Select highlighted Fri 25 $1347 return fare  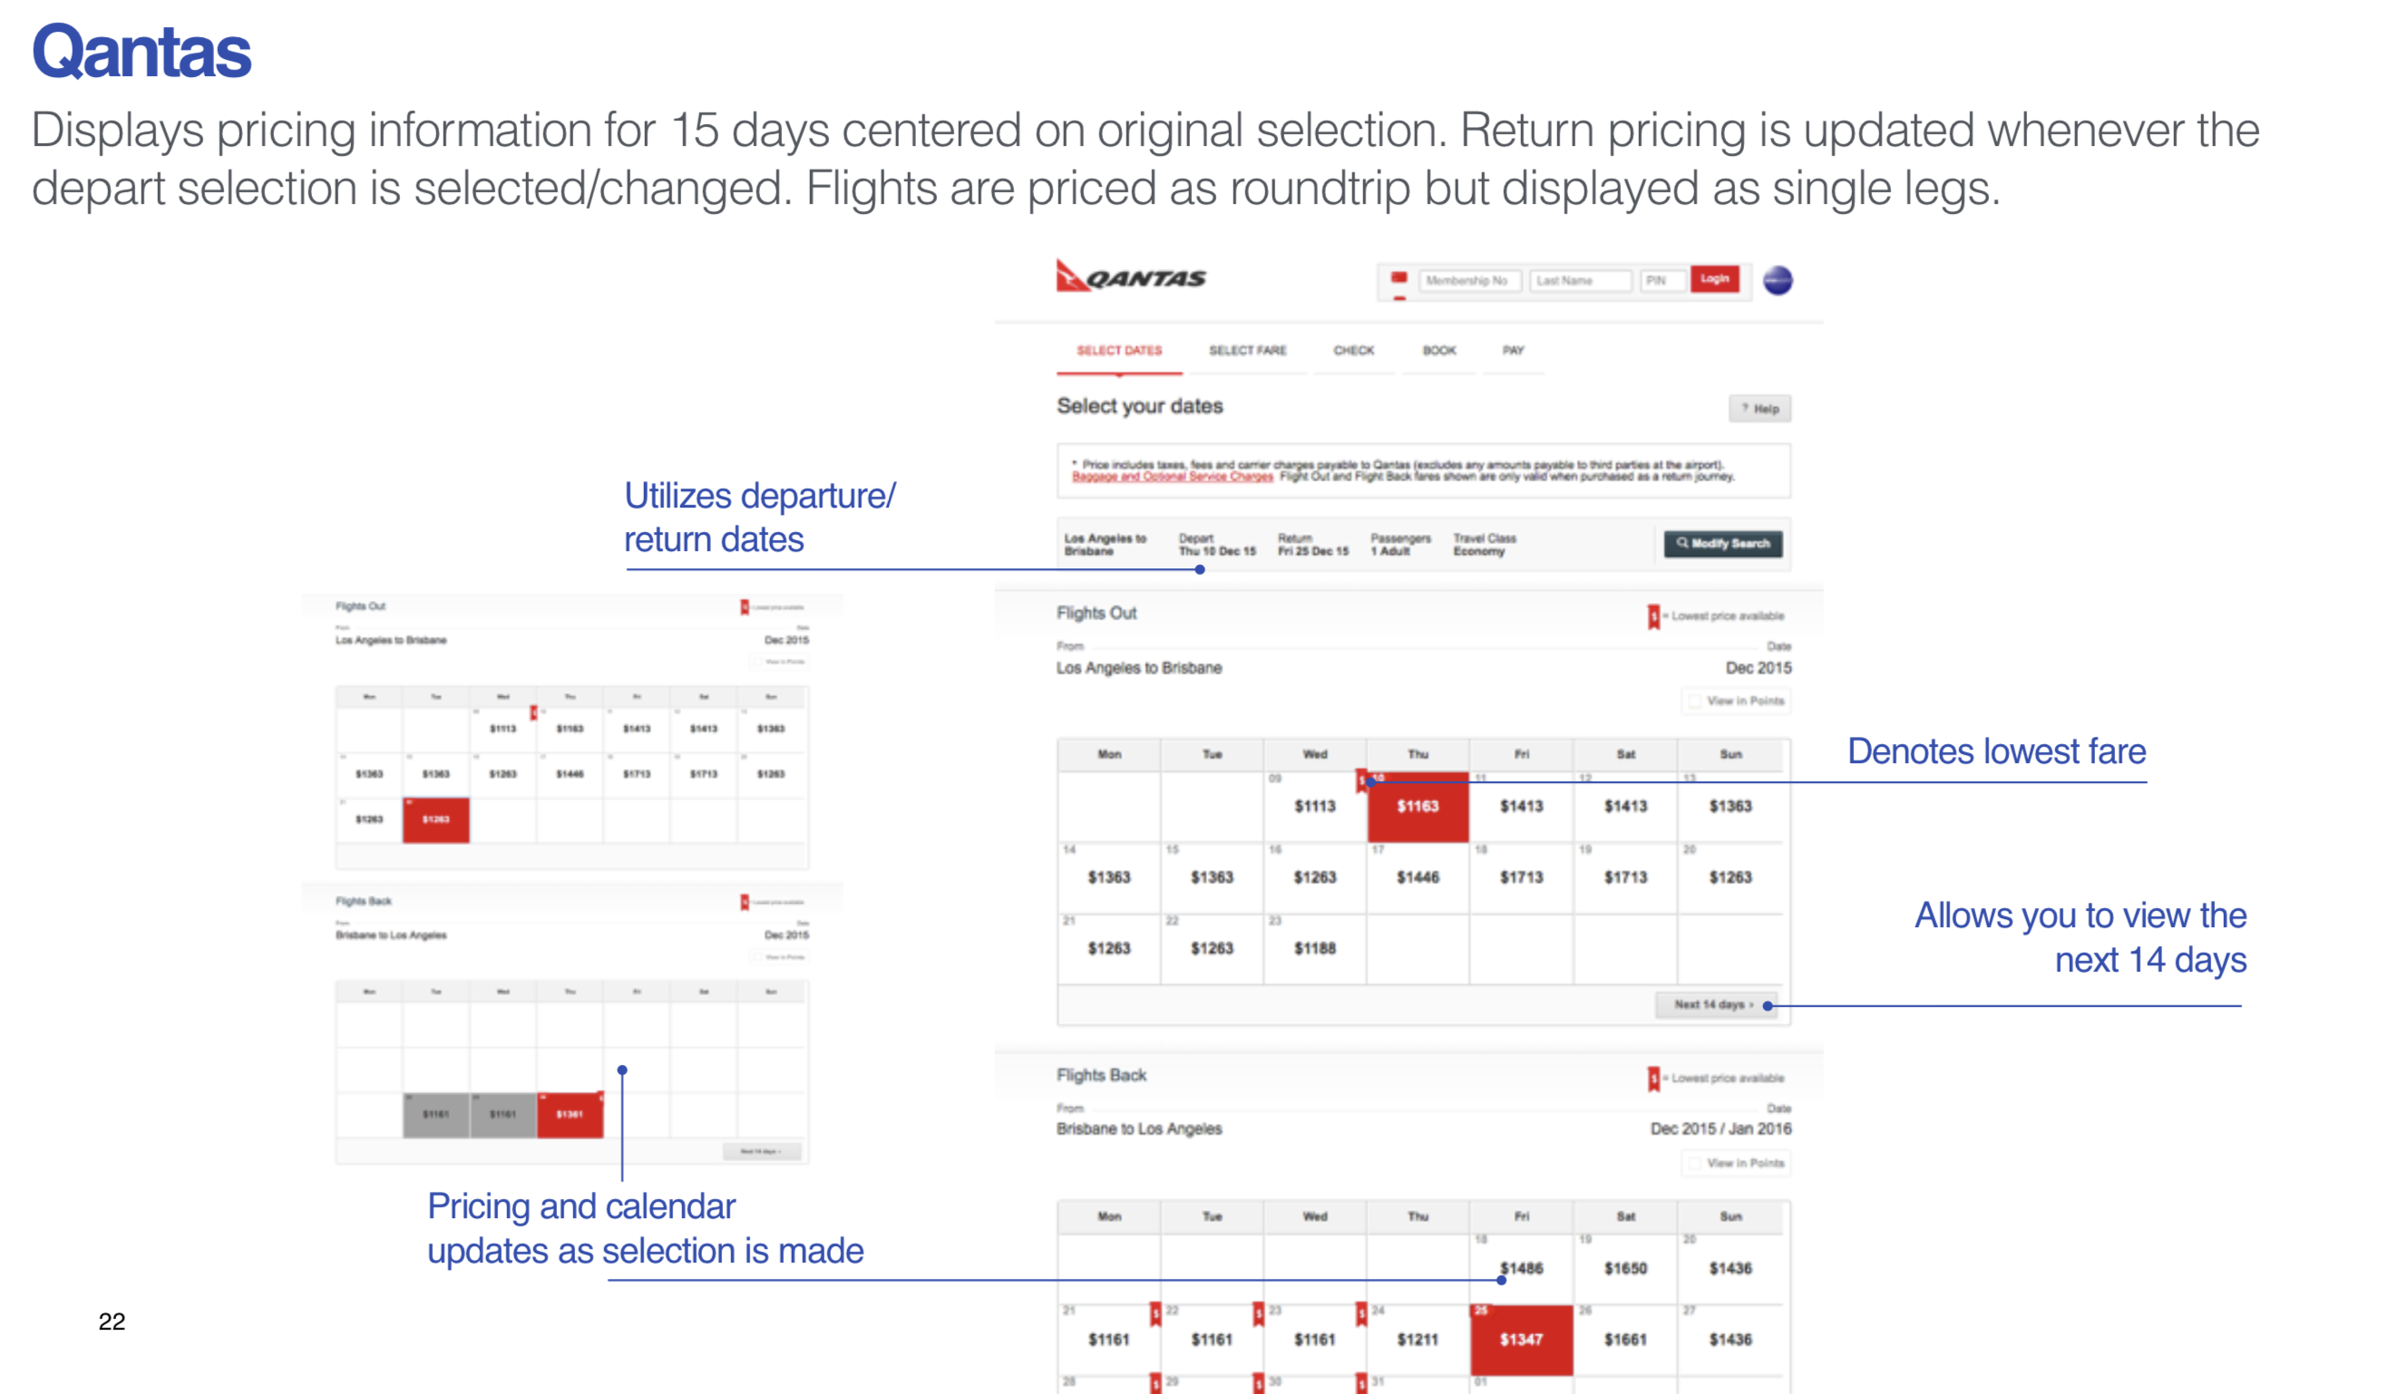(x=1521, y=1341)
